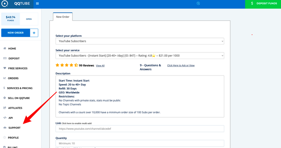
Task: Click the New Order button
Action: 16,33
